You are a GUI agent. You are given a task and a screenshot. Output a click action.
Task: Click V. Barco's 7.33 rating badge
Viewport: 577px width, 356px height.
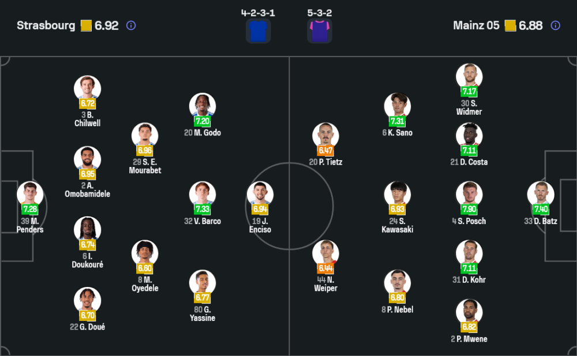(203, 209)
